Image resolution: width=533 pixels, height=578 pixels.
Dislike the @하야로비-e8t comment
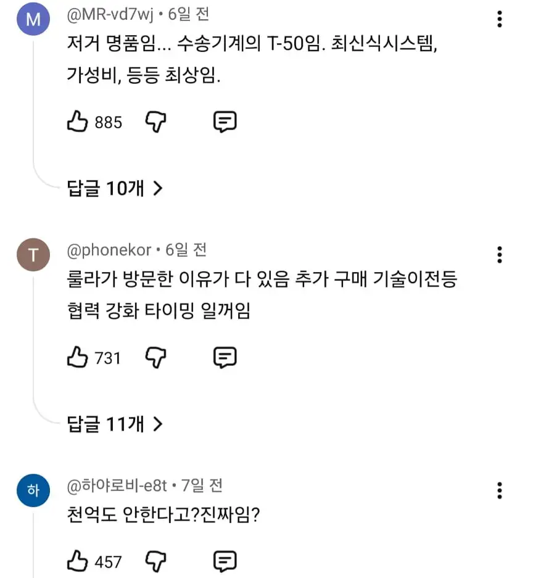point(155,561)
